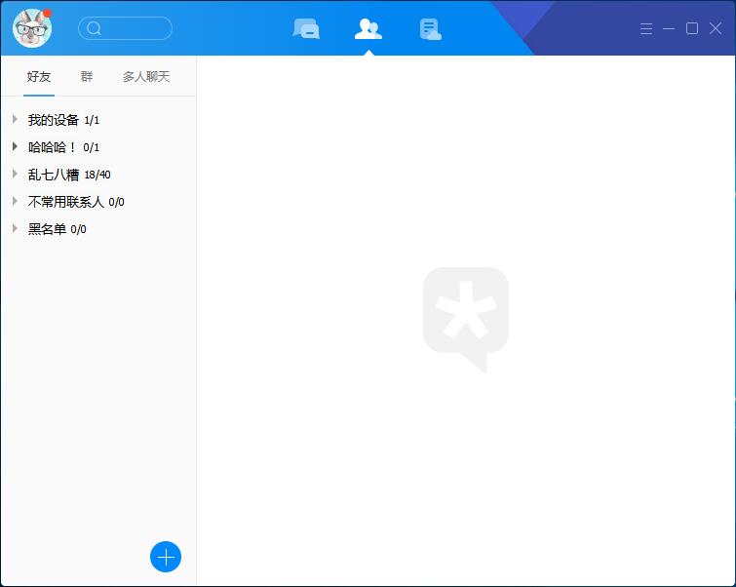This screenshot has width=736, height=587.
Task: Open the hamburger main menu icon
Action: (x=646, y=28)
